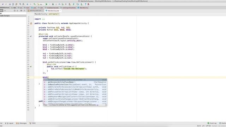Click the Help question mark icon
Image resolution: width=226 pixels, height=127 pixels.
point(85,4)
